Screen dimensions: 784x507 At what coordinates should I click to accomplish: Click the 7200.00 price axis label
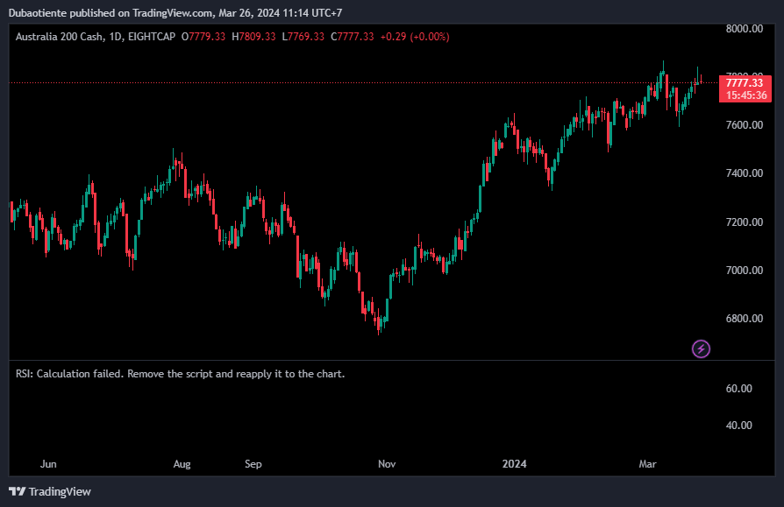coord(745,222)
